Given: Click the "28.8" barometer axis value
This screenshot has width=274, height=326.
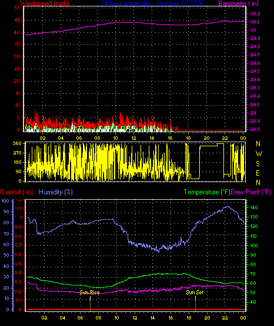Looking at the screenshot, I should pos(255,129).
